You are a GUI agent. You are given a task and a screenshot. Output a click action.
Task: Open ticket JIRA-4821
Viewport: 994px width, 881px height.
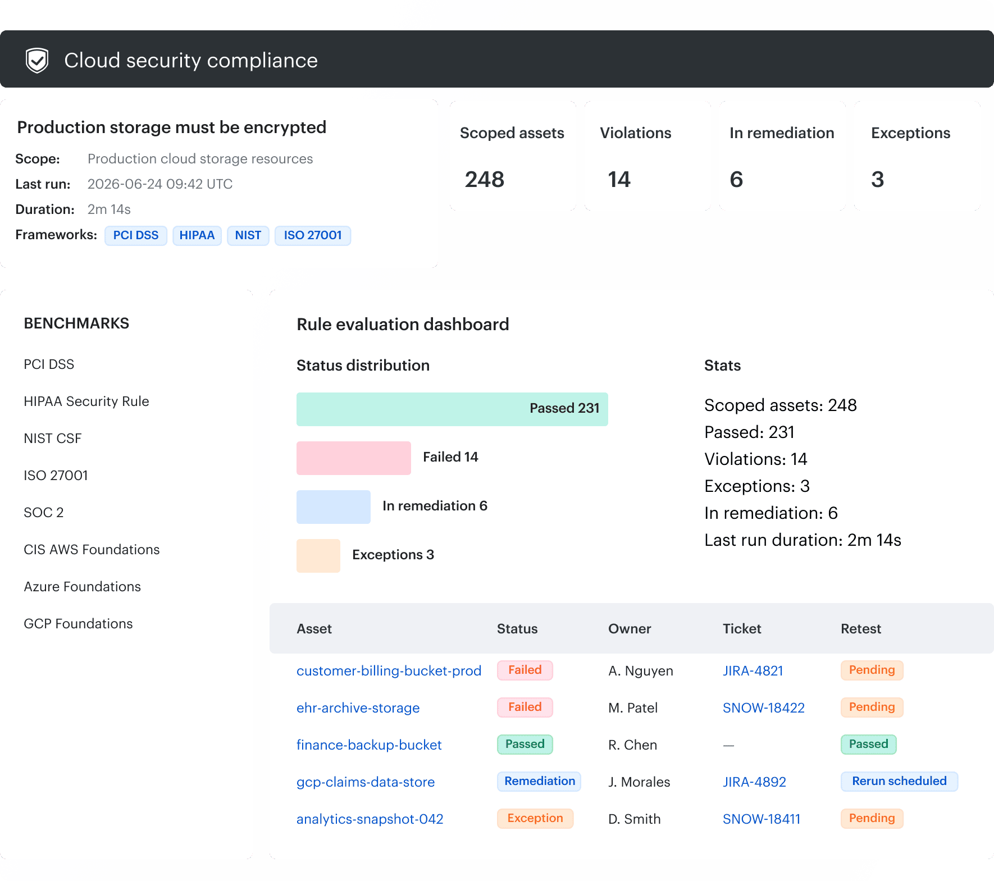(x=753, y=671)
